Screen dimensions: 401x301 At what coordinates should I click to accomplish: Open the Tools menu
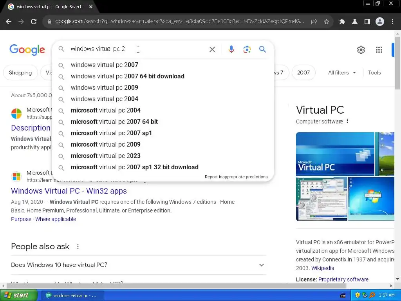[x=374, y=73]
